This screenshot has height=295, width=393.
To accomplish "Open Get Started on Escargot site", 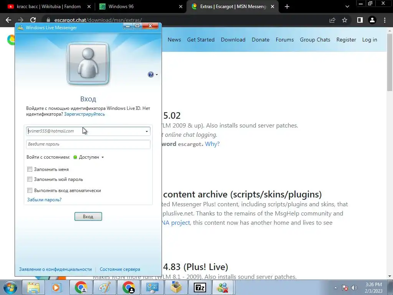I will 201,40.
